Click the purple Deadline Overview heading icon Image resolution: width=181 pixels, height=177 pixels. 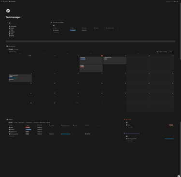tap(125, 133)
